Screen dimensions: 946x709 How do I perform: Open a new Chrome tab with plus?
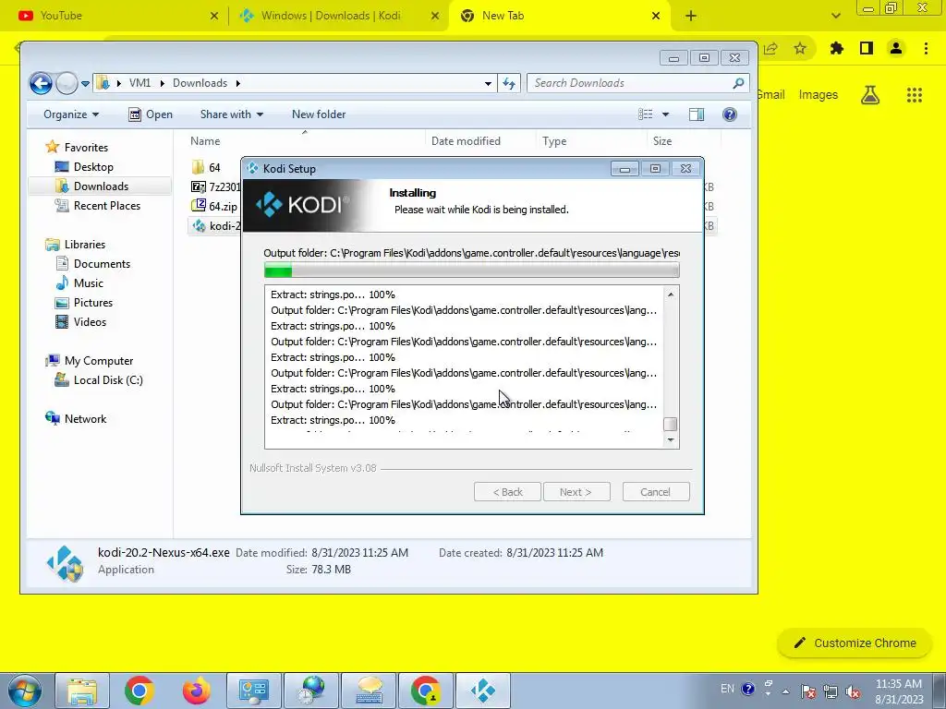point(691,17)
